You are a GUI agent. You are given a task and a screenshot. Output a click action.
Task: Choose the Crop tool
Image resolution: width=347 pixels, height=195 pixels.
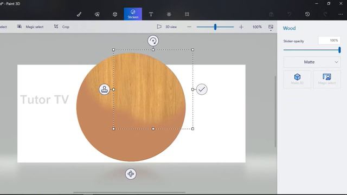(x=62, y=27)
